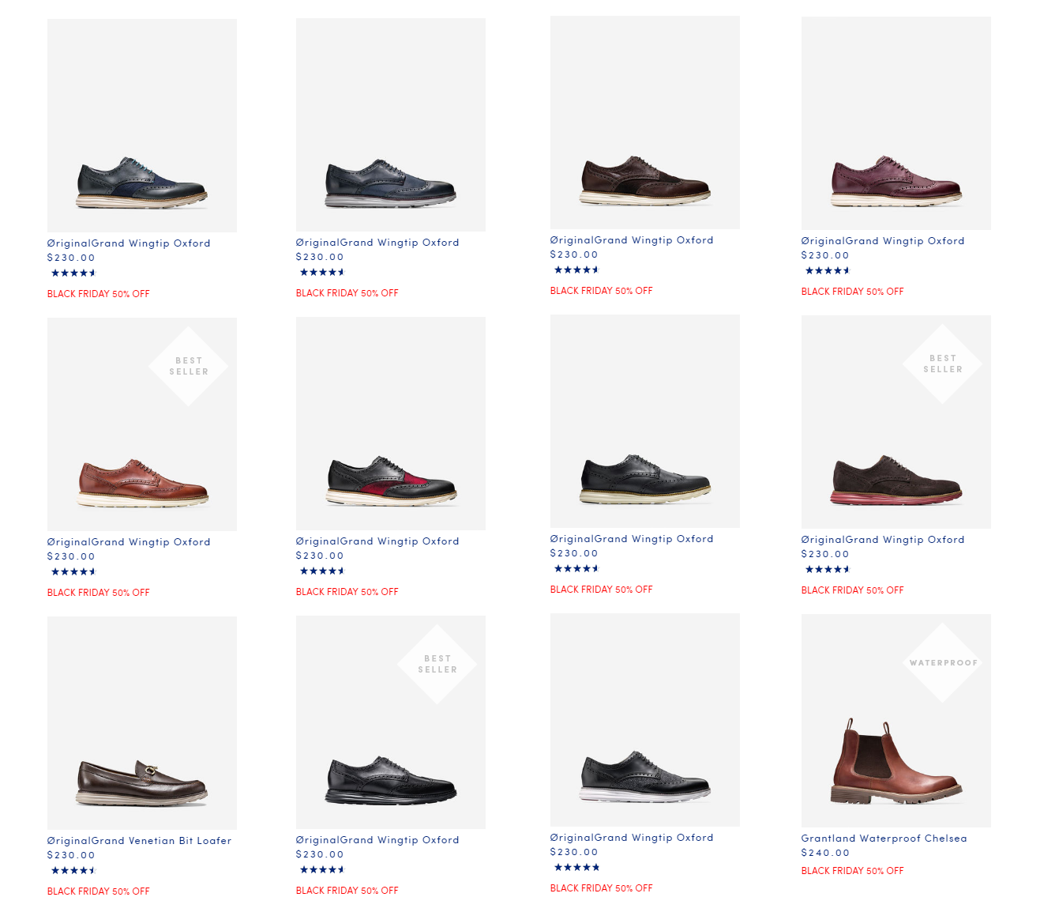Open star rating for the burgundy oxford
The width and height of the screenshot is (1040, 897).
pos(828,271)
